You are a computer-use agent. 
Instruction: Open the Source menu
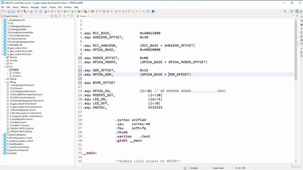tap(15, 7)
